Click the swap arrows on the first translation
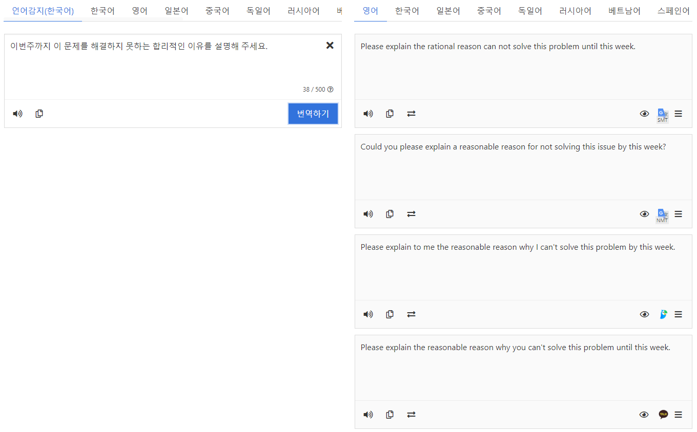The width and height of the screenshot is (697, 432). [x=411, y=113]
